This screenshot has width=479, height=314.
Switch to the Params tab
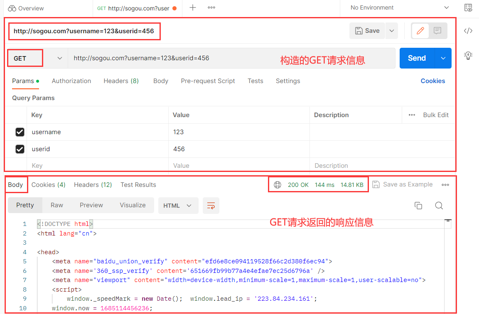point(25,81)
